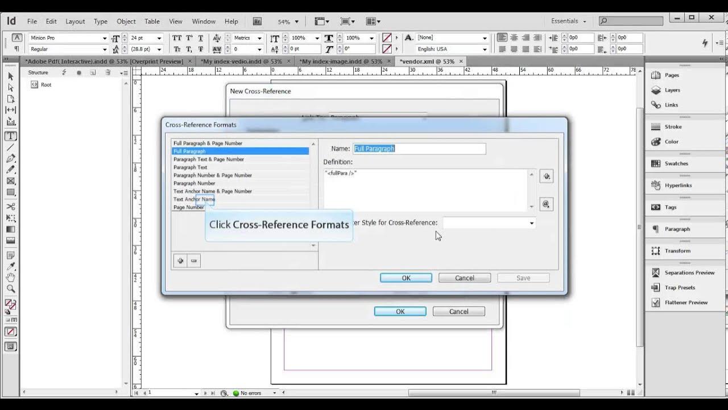The height and width of the screenshot is (410, 728).
Task: Toggle Underline formatting
Action: pos(200,38)
